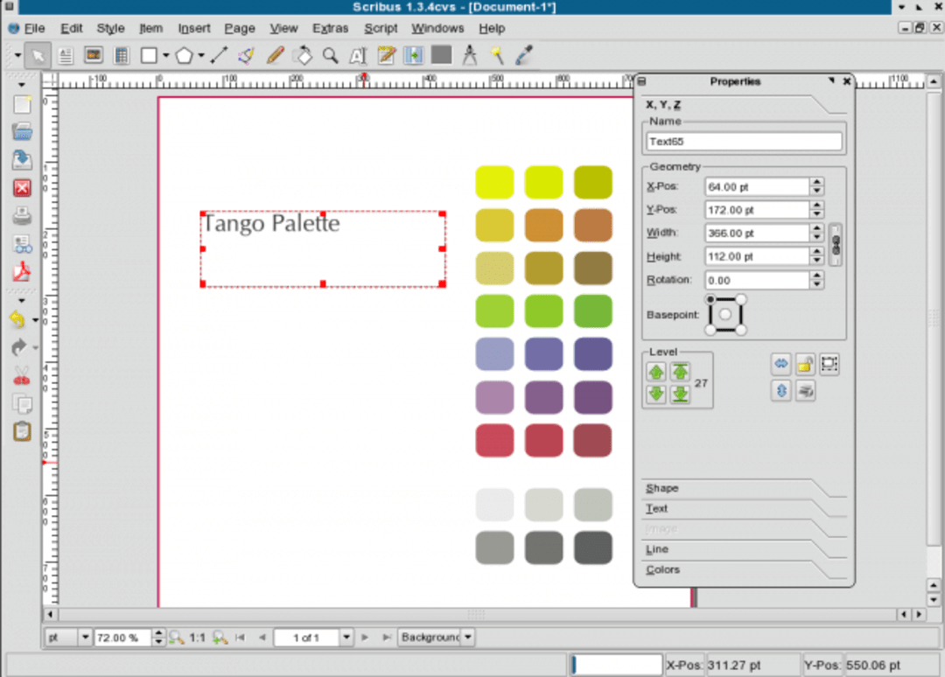Open the Story Editor icon

386,55
